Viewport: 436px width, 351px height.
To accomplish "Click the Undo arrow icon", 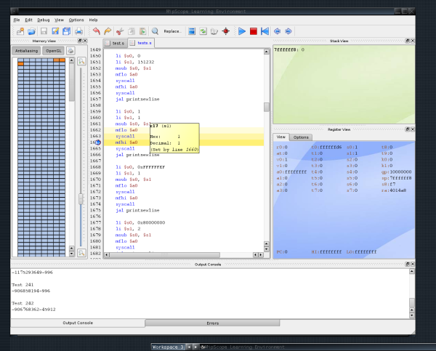I will (x=96, y=31).
